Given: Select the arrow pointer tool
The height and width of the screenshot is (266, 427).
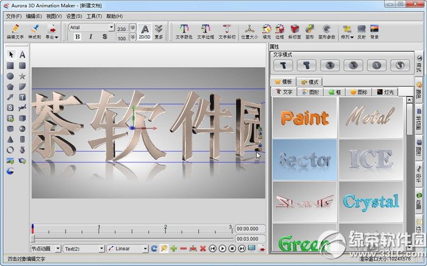Looking at the screenshot, I should pyautogui.click(x=10, y=54).
